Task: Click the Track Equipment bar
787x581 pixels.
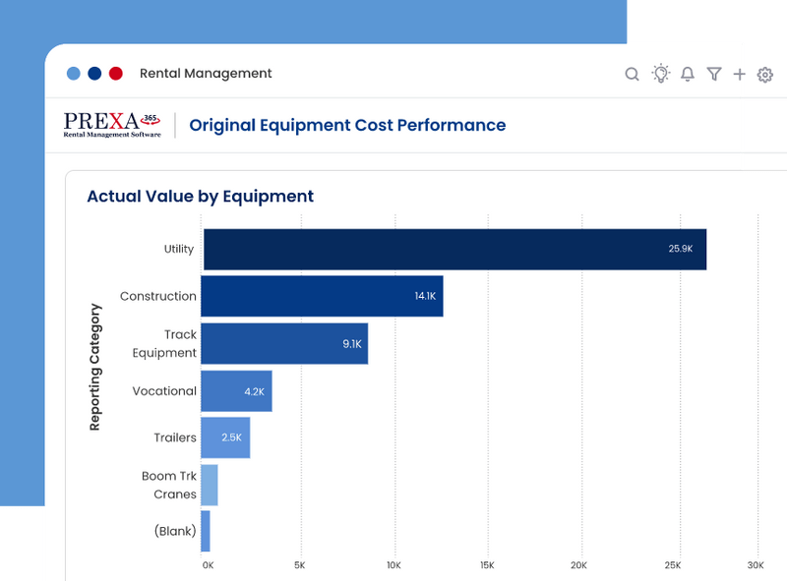Action: pos(285,343)
